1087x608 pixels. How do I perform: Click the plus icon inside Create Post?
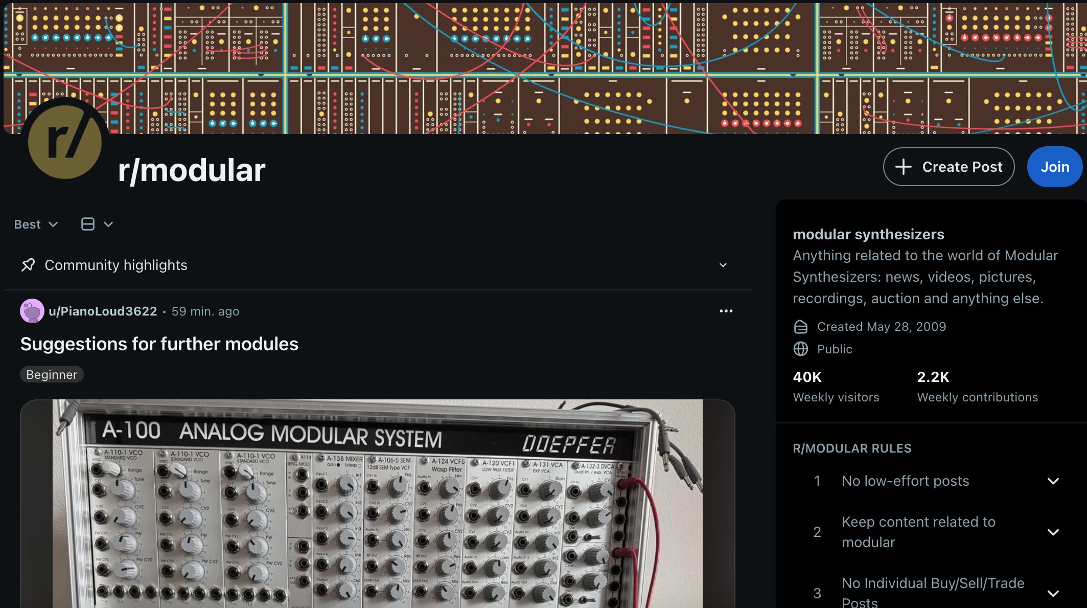coord(904,167)
